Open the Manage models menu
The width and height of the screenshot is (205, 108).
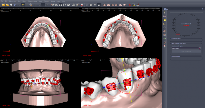pos(55,1)
